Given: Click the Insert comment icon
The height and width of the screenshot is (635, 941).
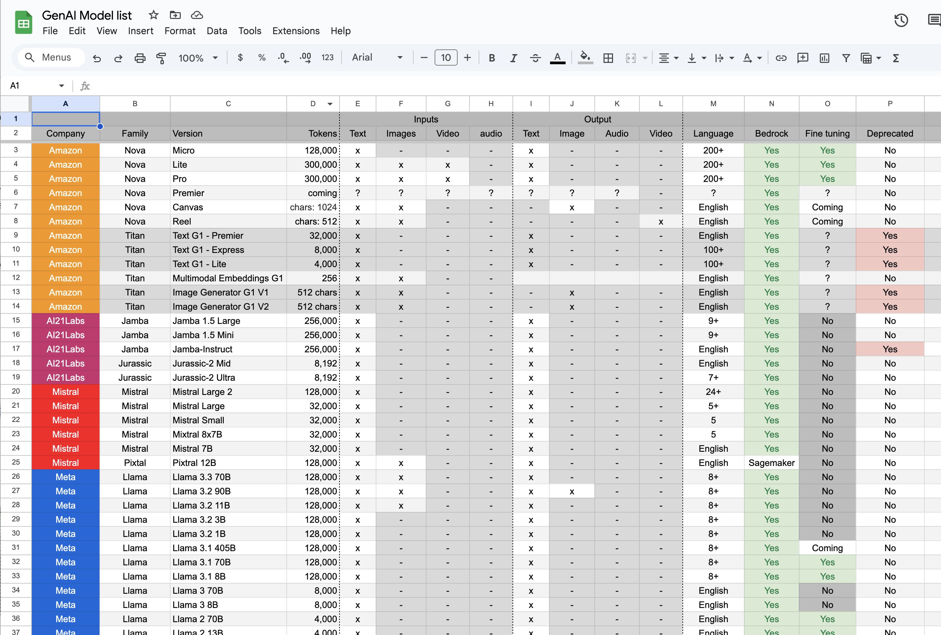Looking at the screenshot, I should coord(803,58).
